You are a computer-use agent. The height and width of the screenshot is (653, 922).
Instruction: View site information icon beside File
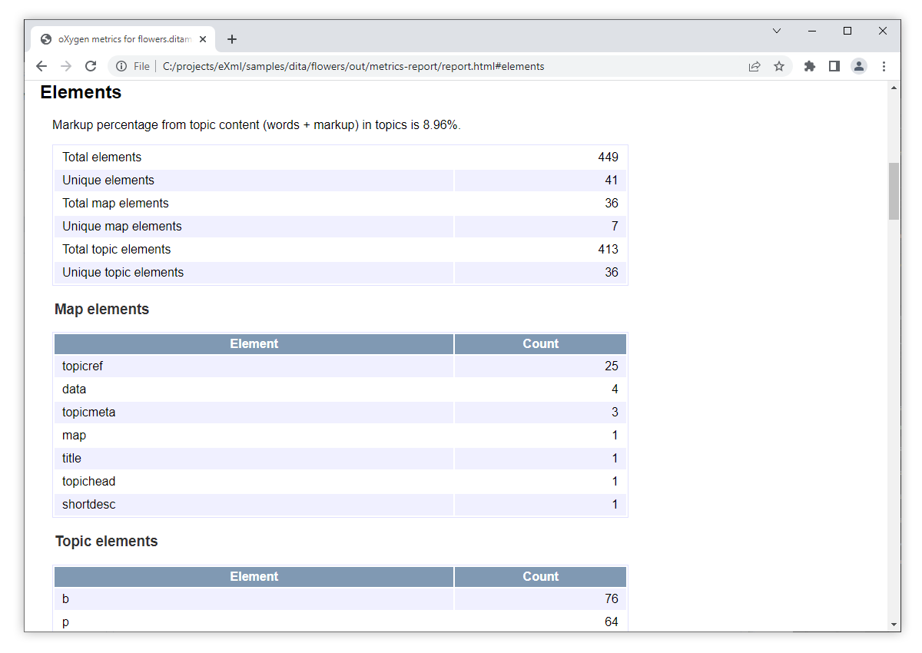[x=121, y=66]
